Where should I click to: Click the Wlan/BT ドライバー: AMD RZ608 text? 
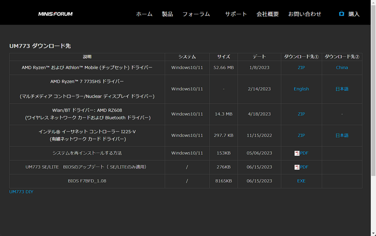coord(87,110)
